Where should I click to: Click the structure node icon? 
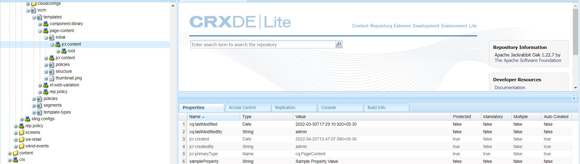(x=52, y=72)
